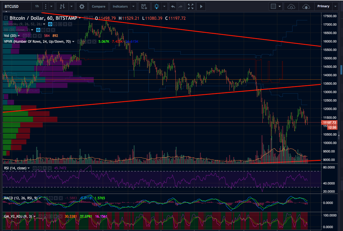Toggle fullscreen mode icon
The height and width of the screenshot is (231, 343).
pos(191,6)
